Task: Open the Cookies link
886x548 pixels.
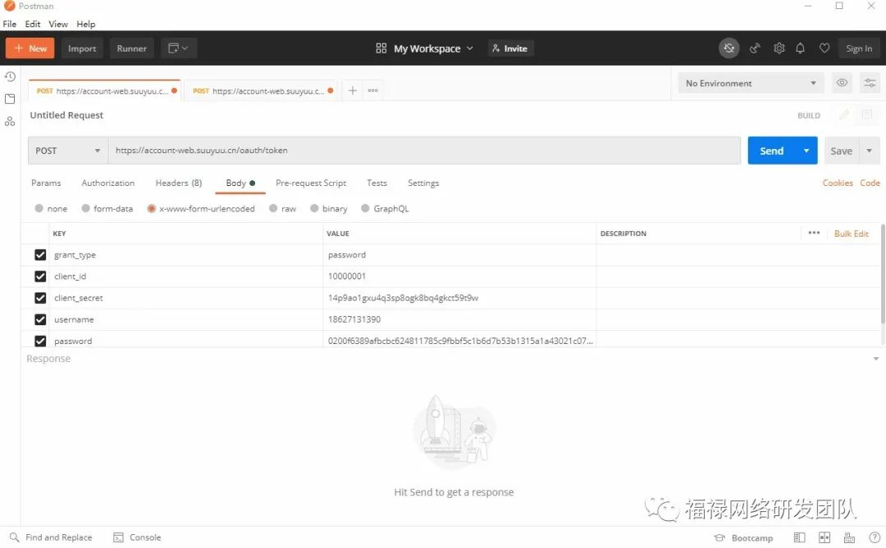Action: 838,183
